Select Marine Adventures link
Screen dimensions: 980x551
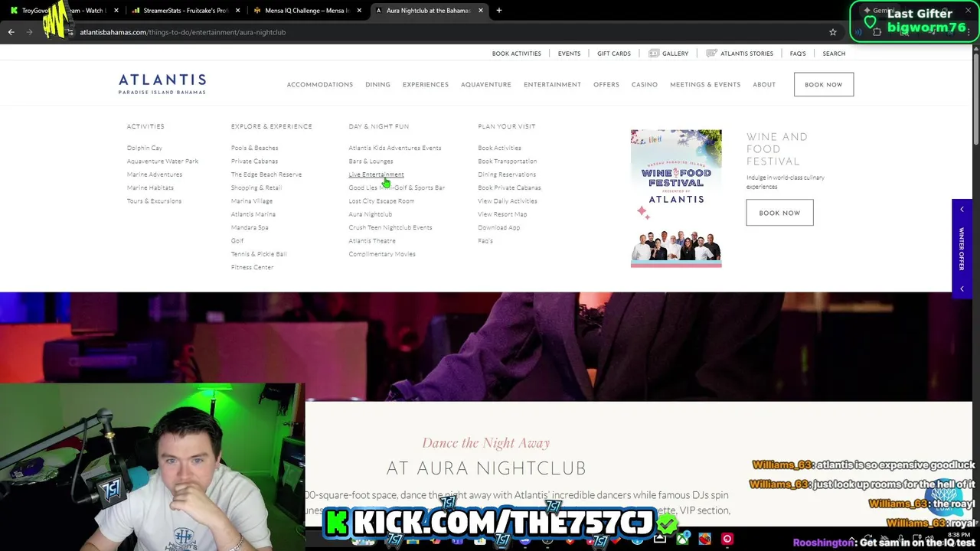155,174
